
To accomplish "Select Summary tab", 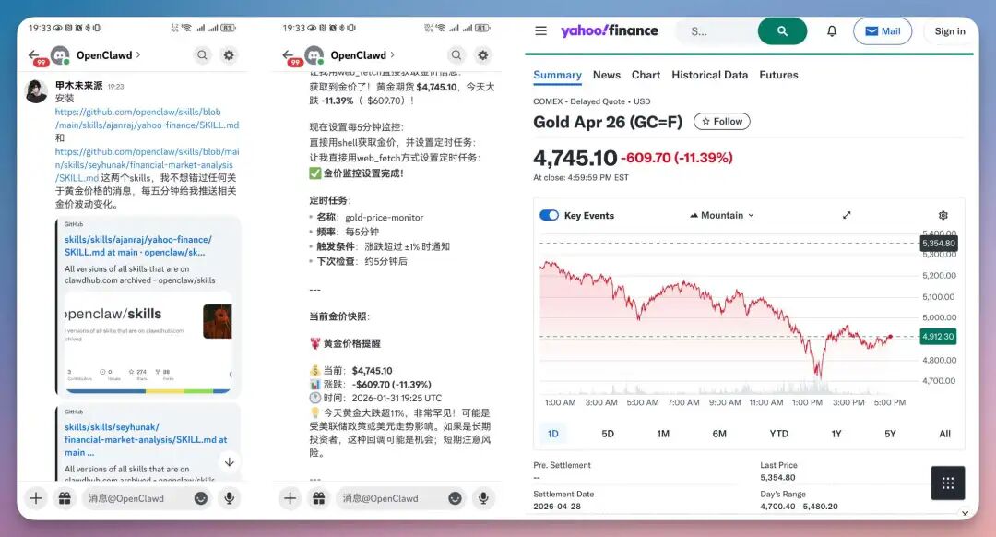I will coord(557,75).
